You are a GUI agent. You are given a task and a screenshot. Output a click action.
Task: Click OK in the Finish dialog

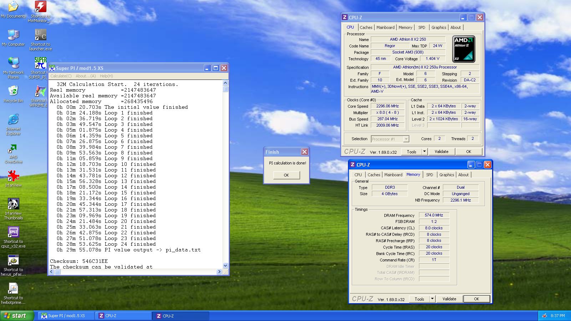tap(286, 175)
